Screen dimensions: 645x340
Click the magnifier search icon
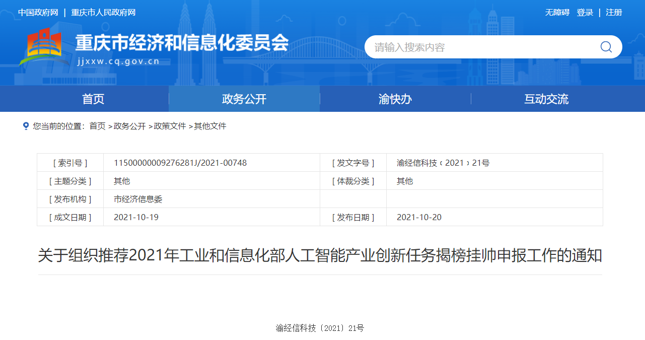(606, 47)
